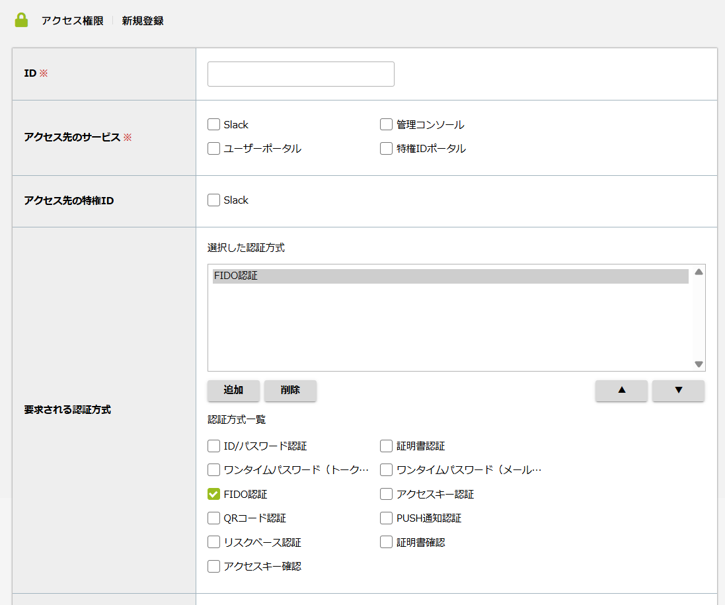Check the 証明書確認 checkbox

click(x=386, y=542)
